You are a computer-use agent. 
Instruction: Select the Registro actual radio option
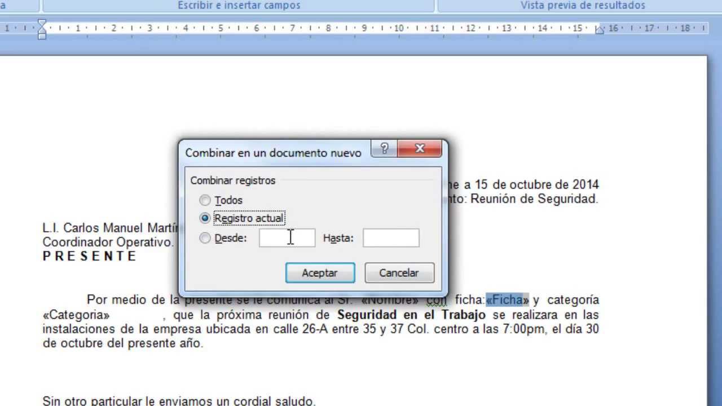[x=205, y=218]
